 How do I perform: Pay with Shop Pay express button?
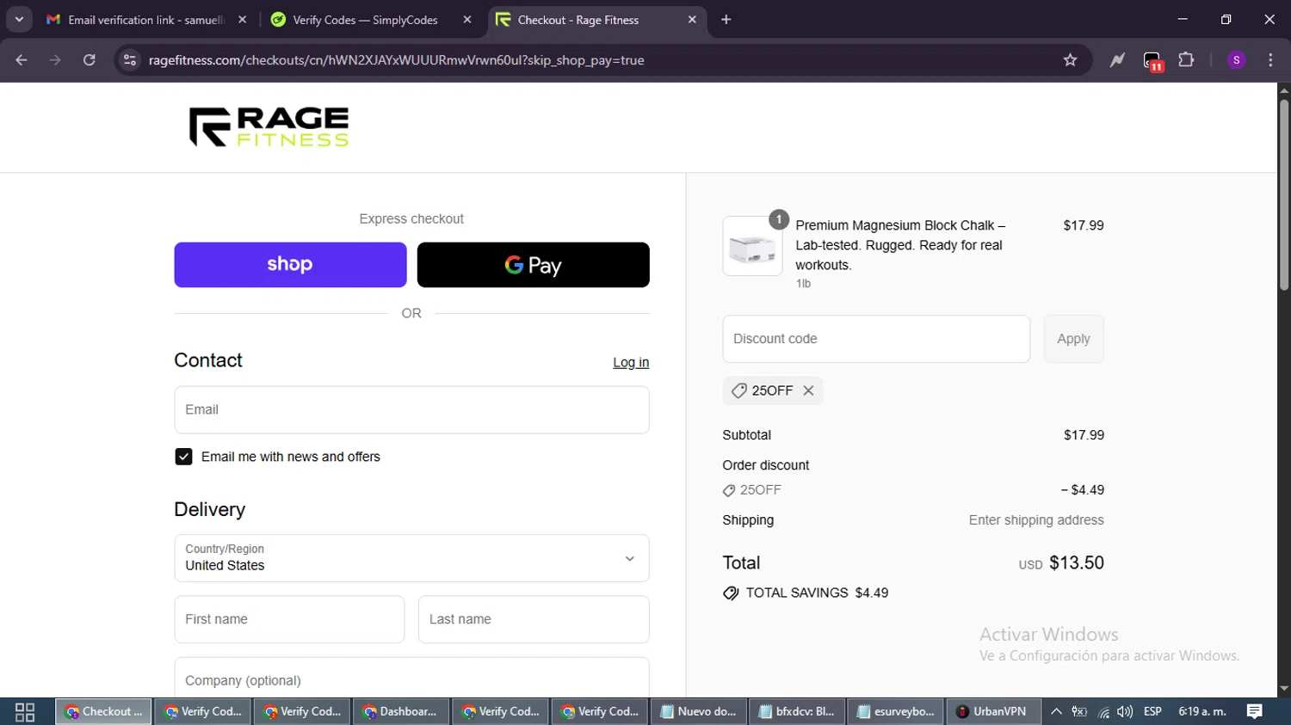point(290,265)
